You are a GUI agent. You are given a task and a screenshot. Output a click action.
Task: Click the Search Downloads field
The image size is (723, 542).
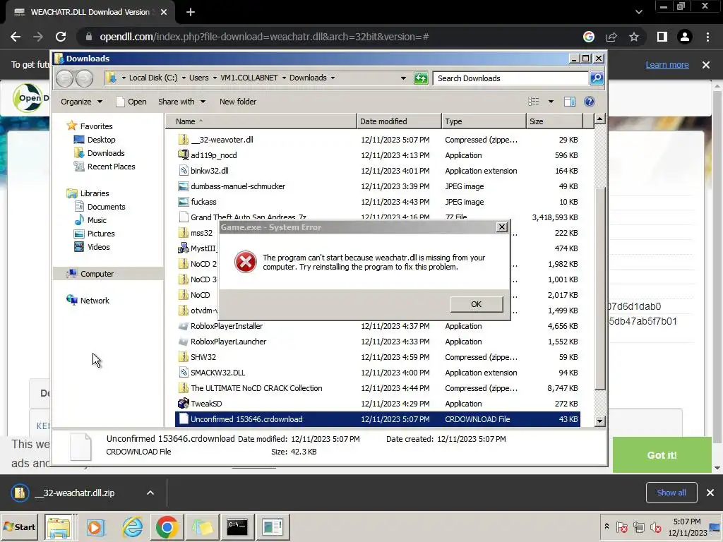point(510,78)
